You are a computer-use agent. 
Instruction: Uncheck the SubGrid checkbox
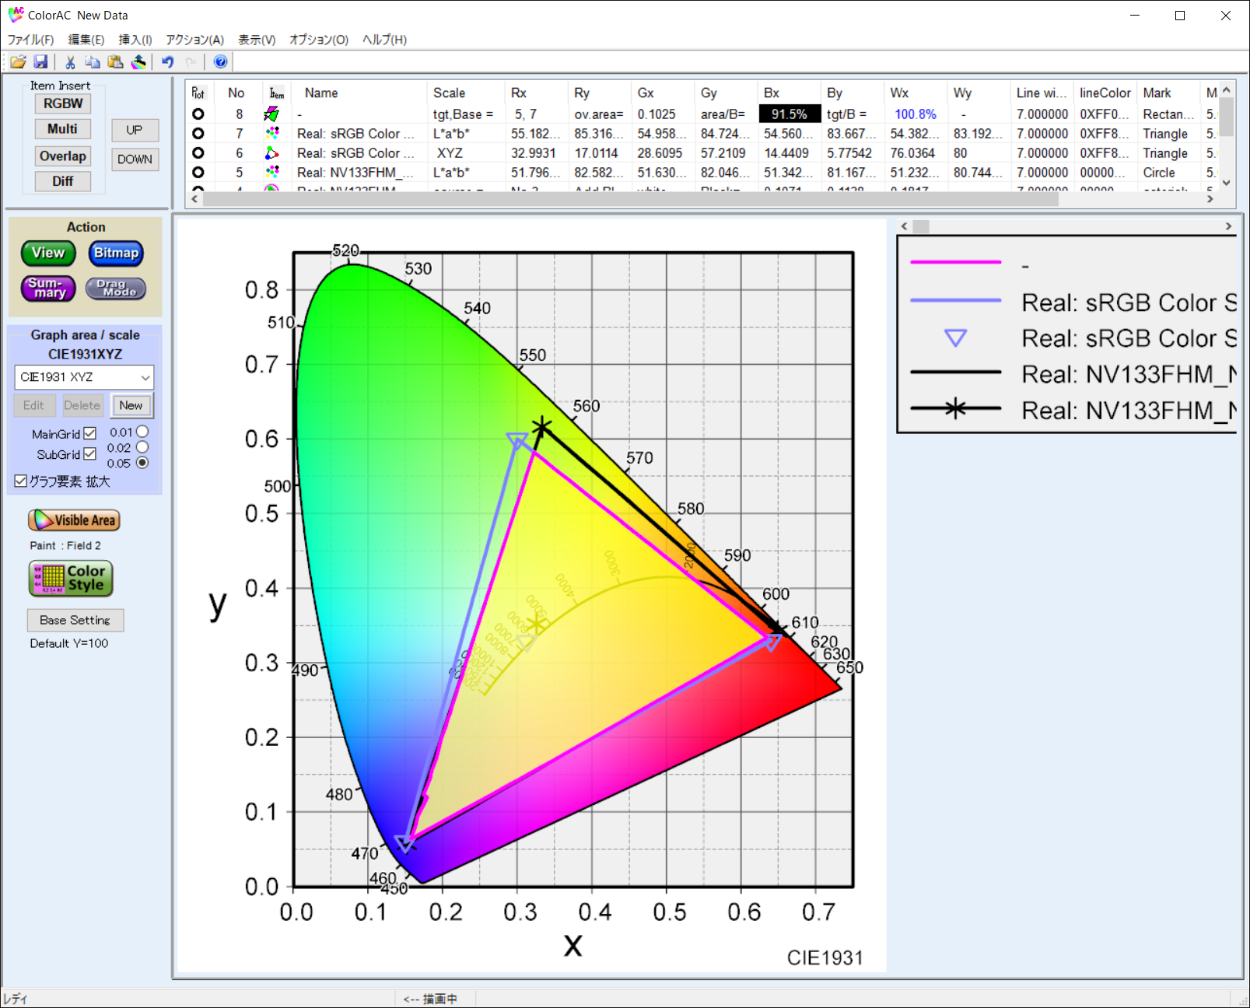tap(90, 453)
